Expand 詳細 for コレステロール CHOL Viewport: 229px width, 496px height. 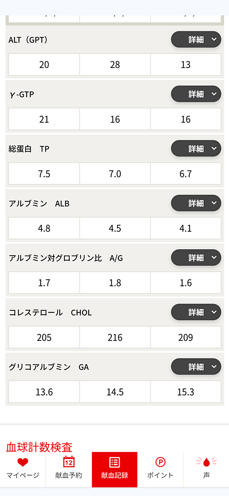pos(196,312)
